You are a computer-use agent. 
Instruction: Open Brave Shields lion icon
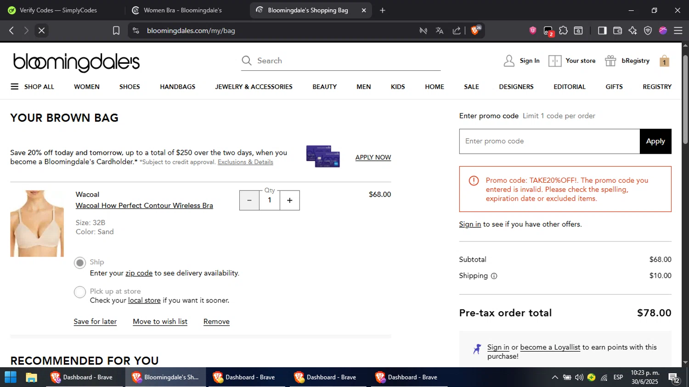(x=475, y=30)
